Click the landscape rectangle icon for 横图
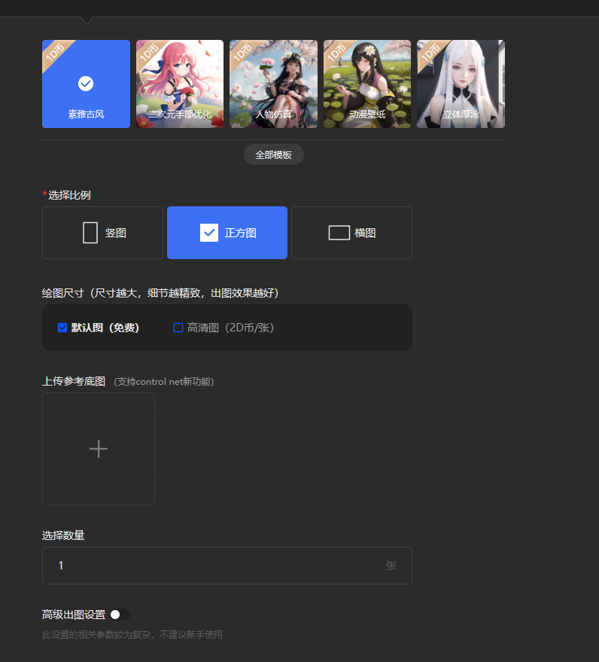The width and height of the screenshot is (599, 662). 339,233
